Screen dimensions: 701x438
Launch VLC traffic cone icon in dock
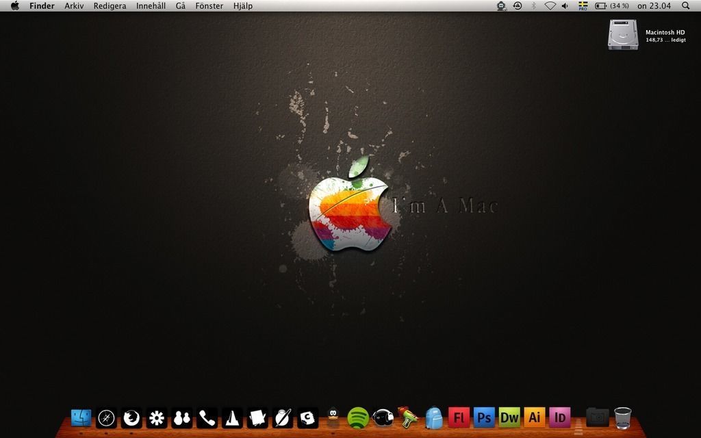[233, 418]
